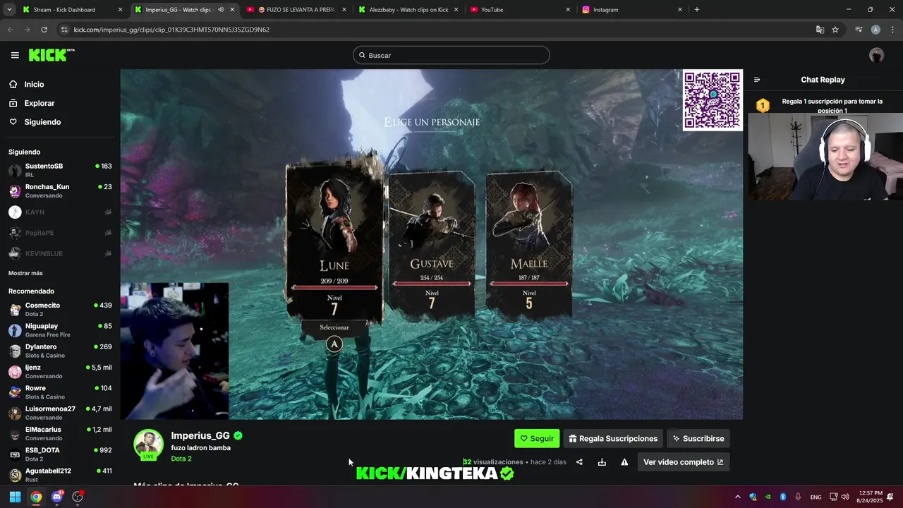Click the Buscar search field

451,55
